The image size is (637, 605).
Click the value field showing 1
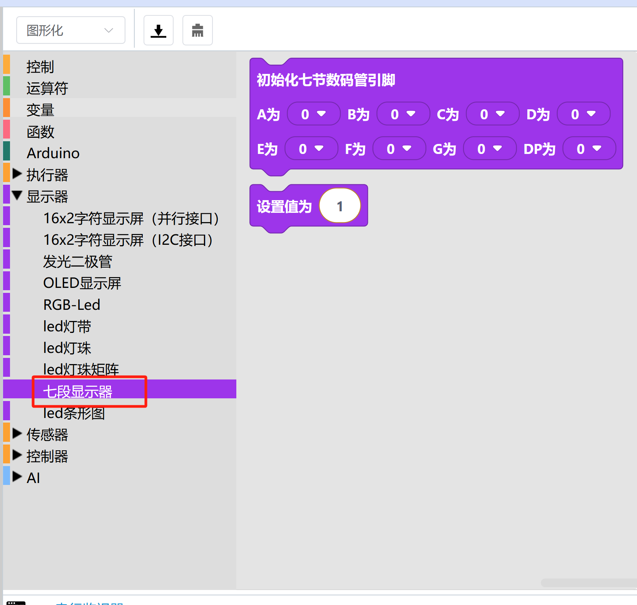(x=339, y=206)
